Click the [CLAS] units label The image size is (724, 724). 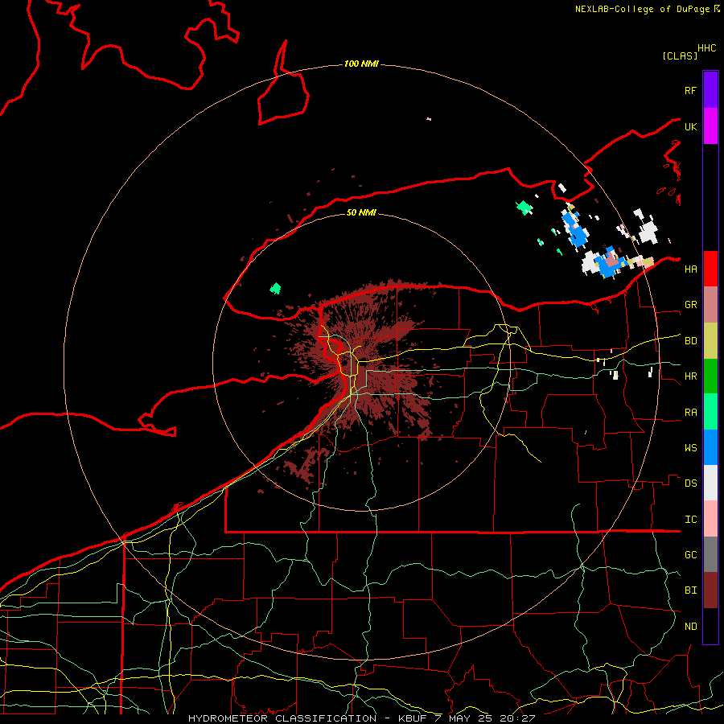tap(680, 56)
